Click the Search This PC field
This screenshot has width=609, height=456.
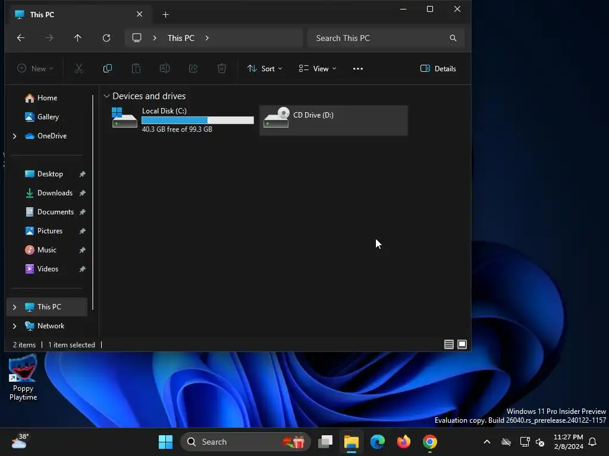(x=385, y=38)
